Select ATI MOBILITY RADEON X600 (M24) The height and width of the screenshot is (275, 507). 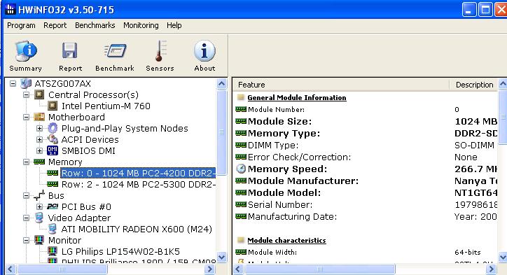click(x=137, y=229)
